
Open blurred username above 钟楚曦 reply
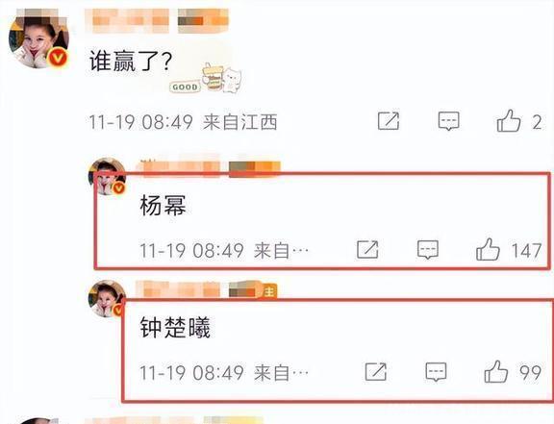(x=206, y=289)
